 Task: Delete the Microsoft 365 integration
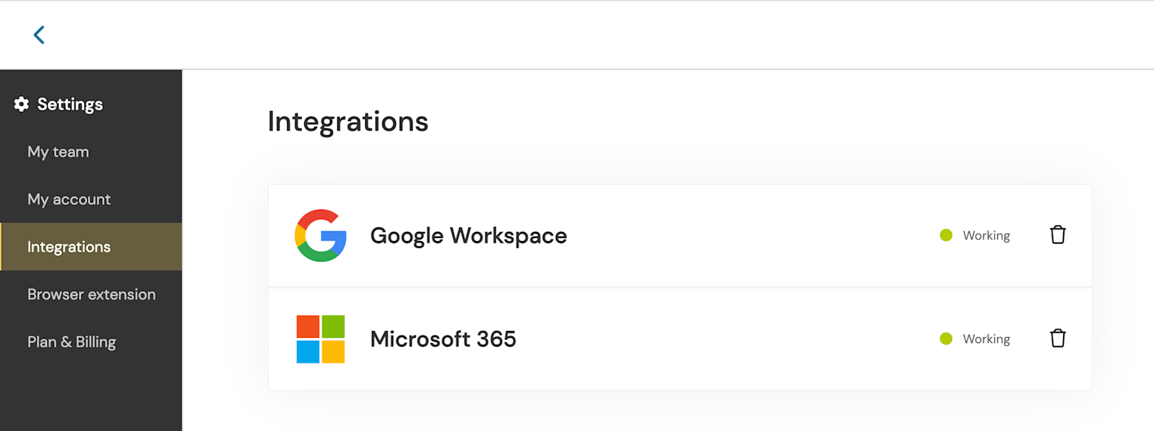(1057, 339)
